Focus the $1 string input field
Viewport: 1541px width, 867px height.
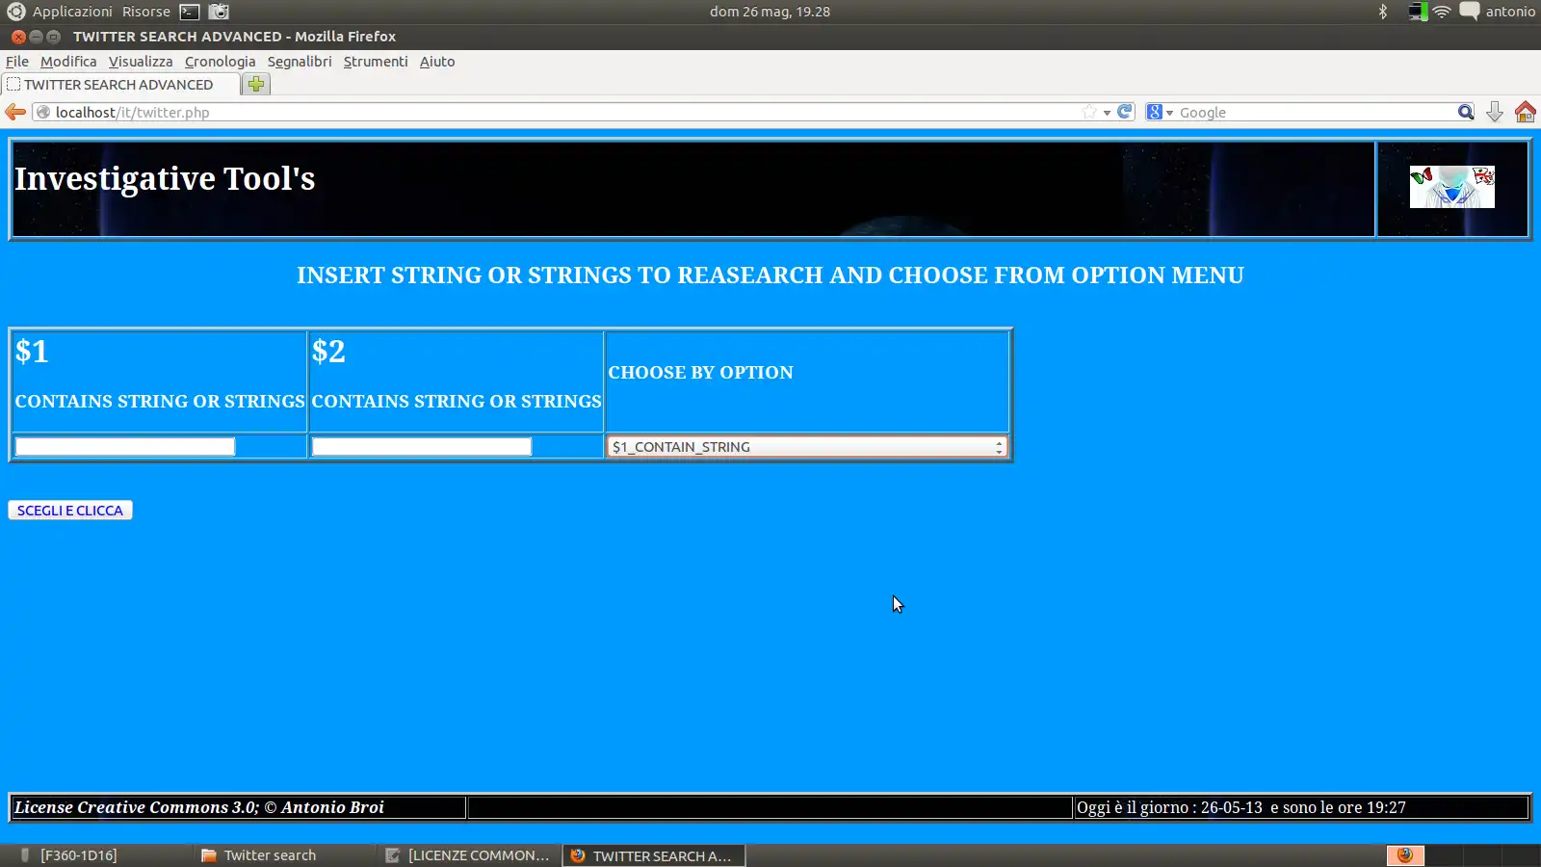pyautogui.click(x=125, y=447)
